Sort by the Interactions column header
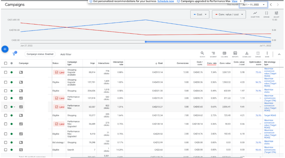The width and height of the screenshot is (285, 158). coord(104,63)
